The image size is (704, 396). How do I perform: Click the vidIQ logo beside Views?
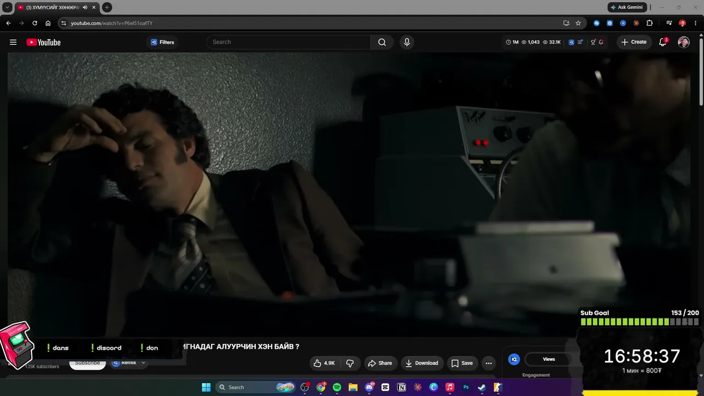click(x=514, y=359)
